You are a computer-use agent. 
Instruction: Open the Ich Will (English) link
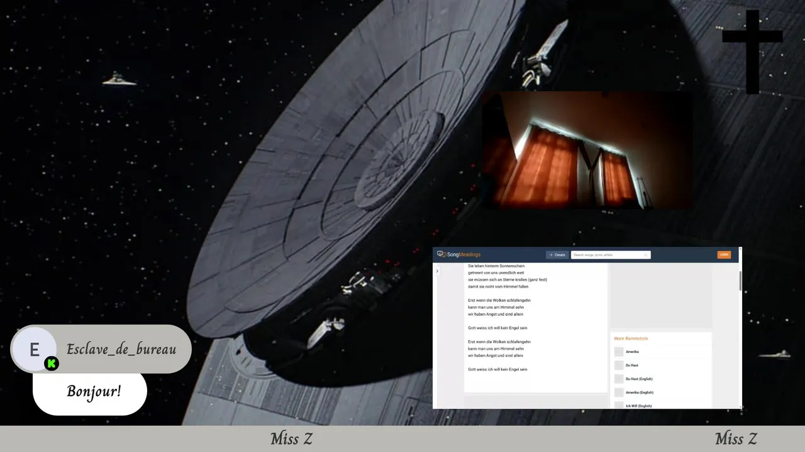[638, 406]
